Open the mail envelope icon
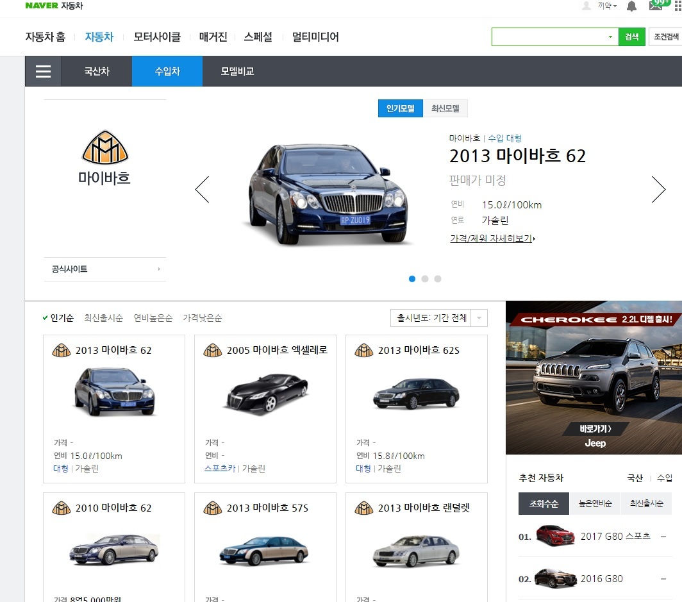 tap(656, 5)
